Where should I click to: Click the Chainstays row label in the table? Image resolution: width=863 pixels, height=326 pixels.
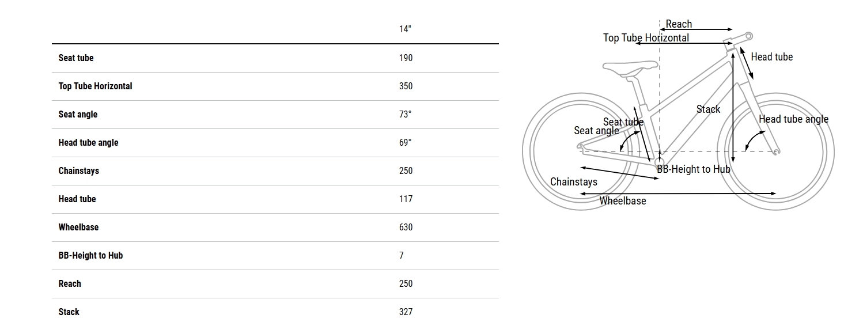79,170
